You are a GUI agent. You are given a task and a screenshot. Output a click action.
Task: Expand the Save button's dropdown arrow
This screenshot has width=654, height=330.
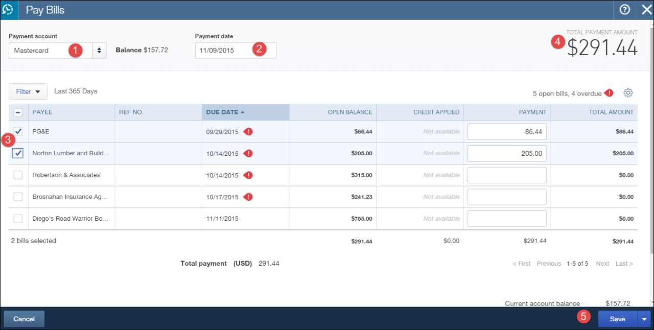point(644,319)
